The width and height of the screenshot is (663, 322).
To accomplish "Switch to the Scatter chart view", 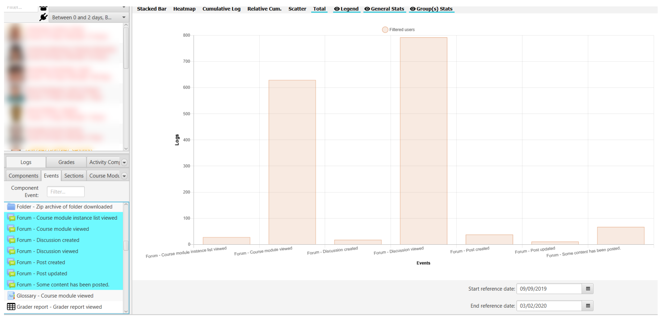I will pos(297,9).
